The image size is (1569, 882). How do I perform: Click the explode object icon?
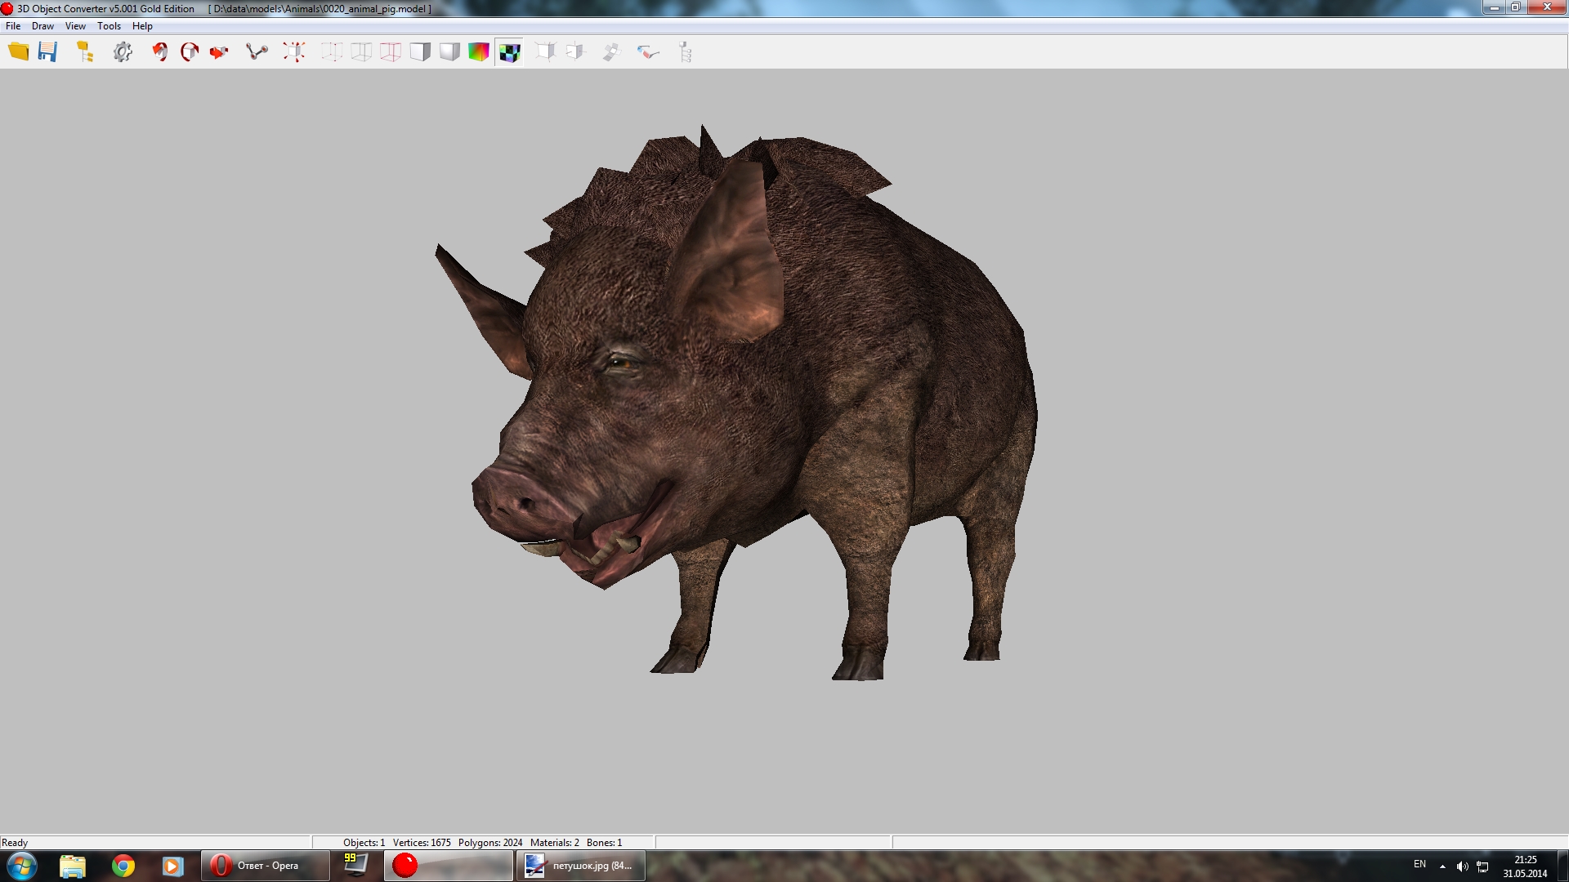(294, 52)
